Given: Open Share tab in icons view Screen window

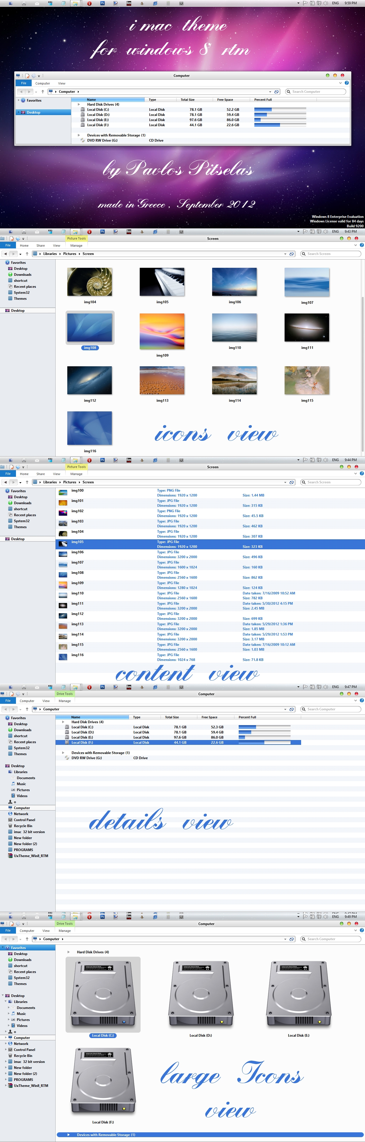Looking at the screenshot, I should [x=40, y=245].
